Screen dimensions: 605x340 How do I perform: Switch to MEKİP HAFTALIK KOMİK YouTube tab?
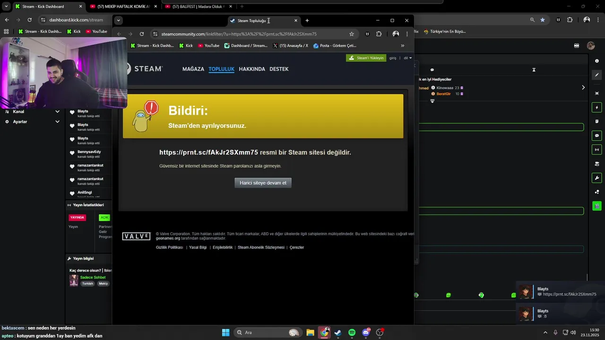click(124, 7)
